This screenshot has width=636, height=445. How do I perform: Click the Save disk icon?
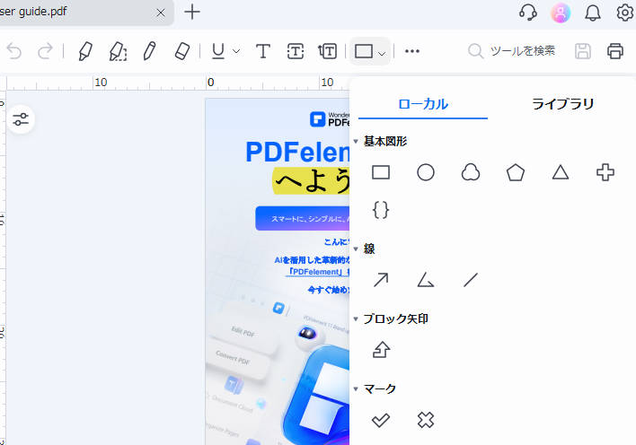(x=583, y=51)
